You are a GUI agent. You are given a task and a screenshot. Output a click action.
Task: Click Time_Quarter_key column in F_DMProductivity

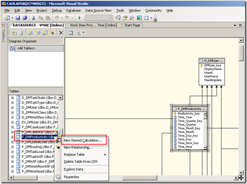[190, 121]
